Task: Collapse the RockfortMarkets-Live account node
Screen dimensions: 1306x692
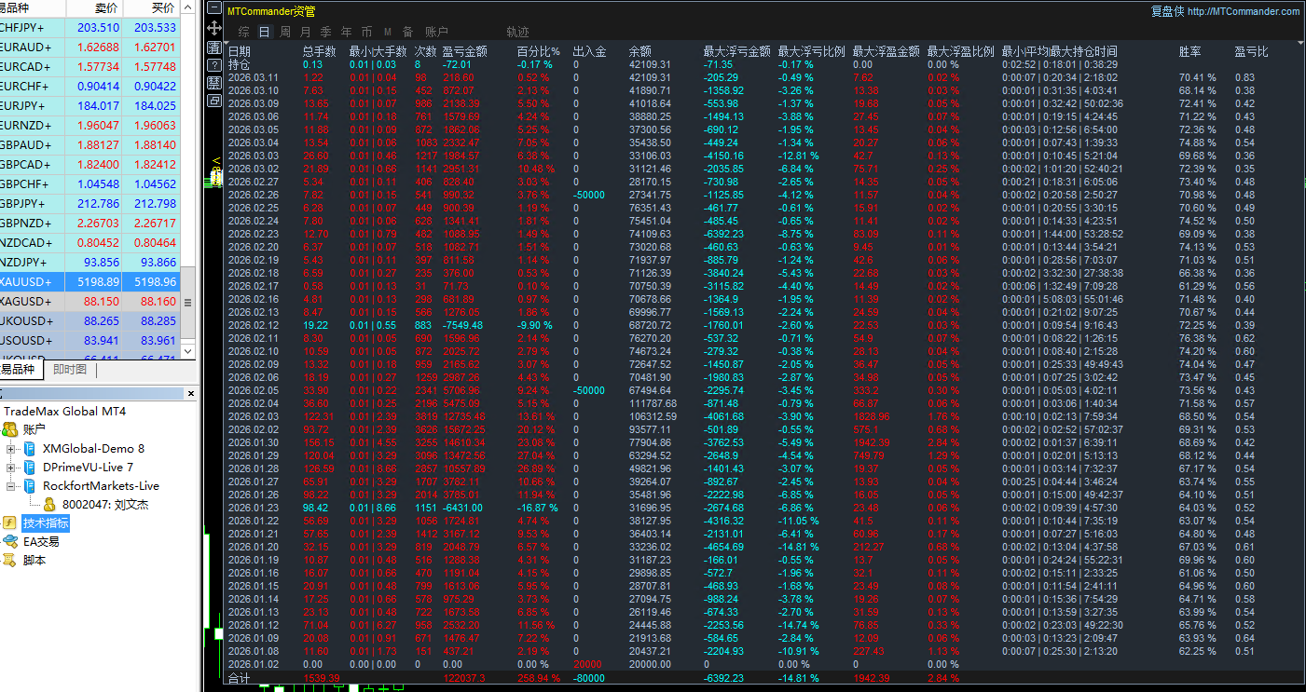Action: click(x=11, y=486)
